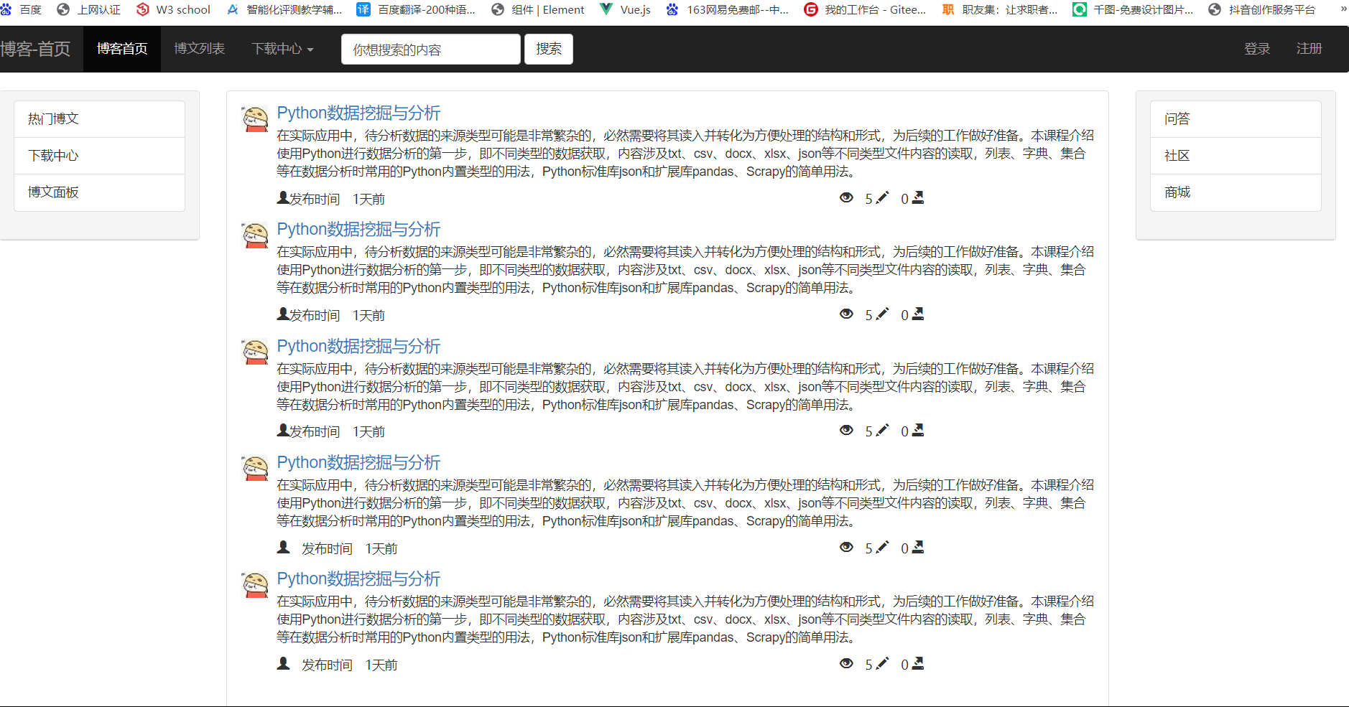Click the eye views icon of the fourth post

[846, 547]
